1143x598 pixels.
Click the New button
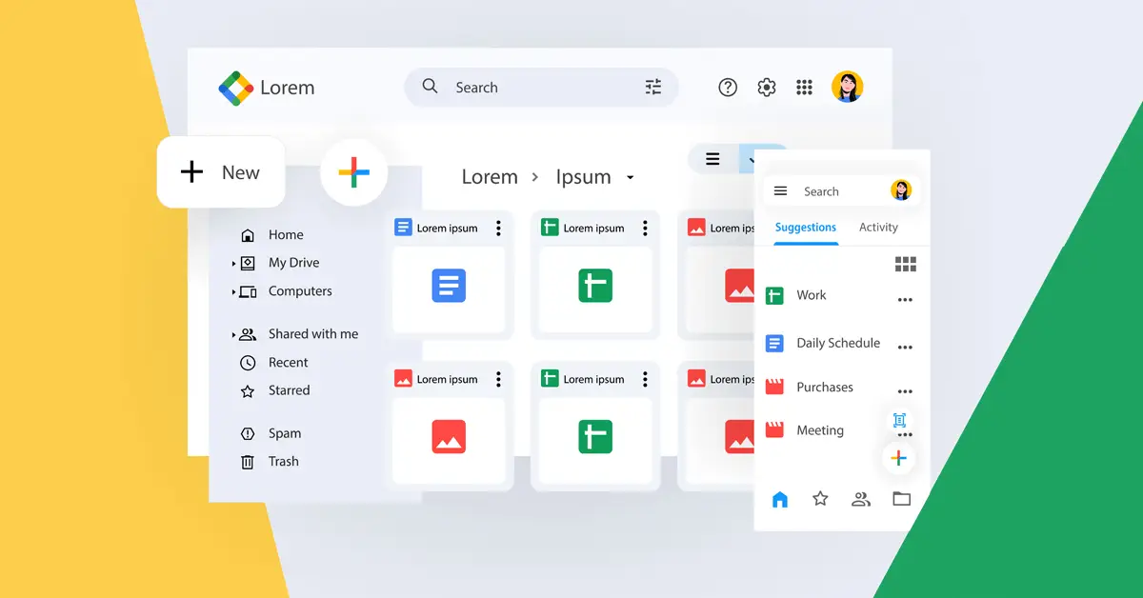coord(221,171)
